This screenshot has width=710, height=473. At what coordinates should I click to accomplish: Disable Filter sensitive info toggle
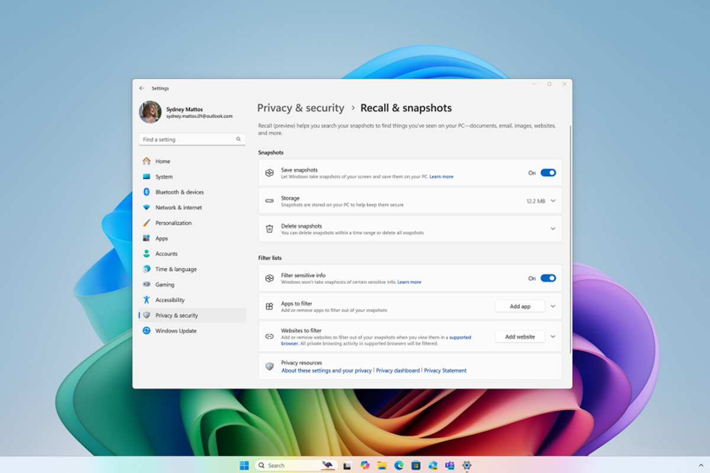pyautogui.click(x=548, y=278)
